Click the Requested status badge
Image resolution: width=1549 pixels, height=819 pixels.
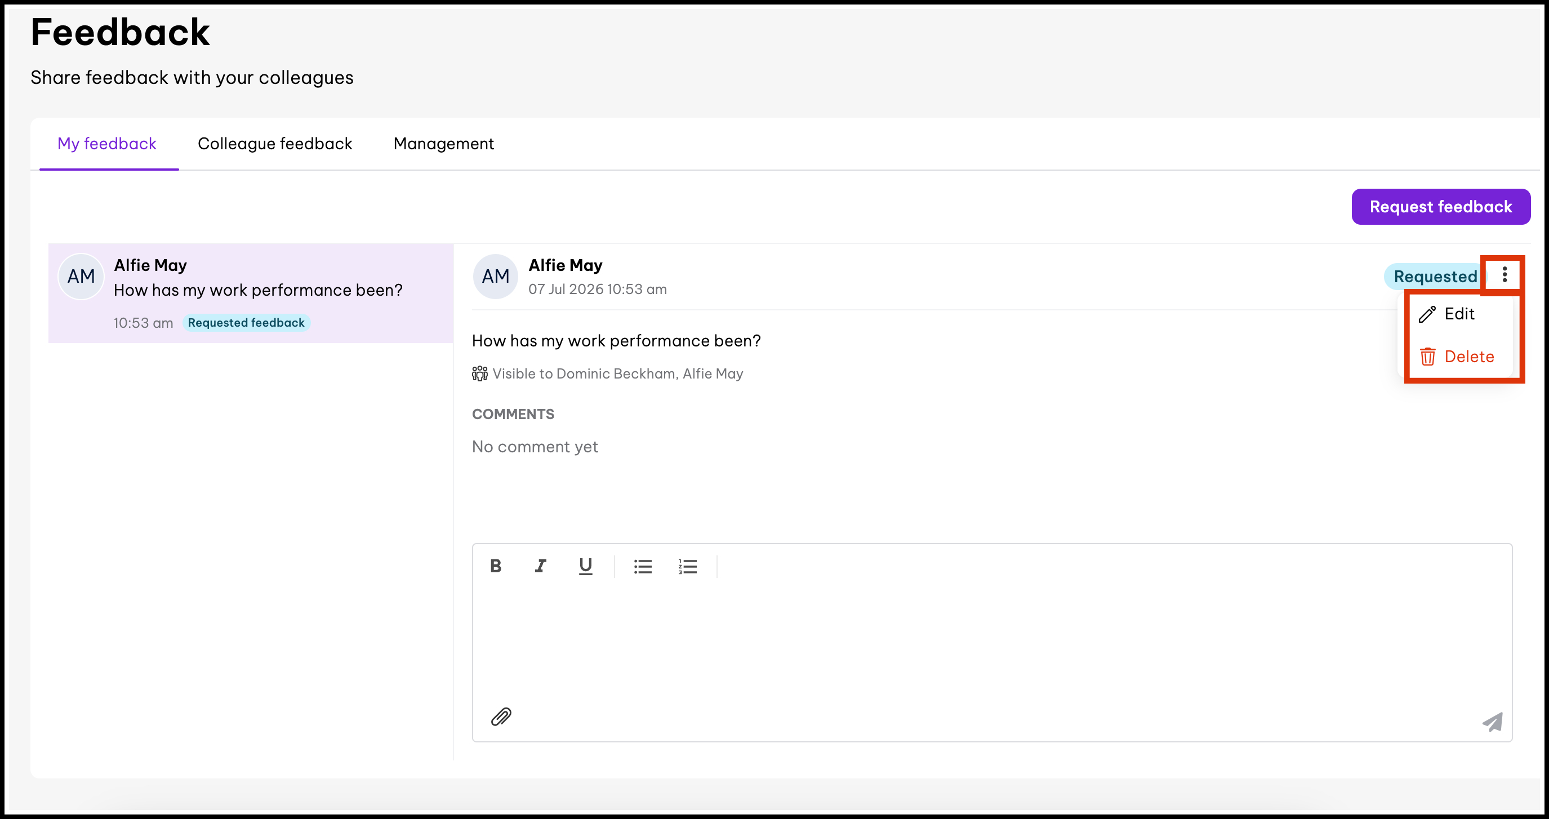[x=1435, y=277]
